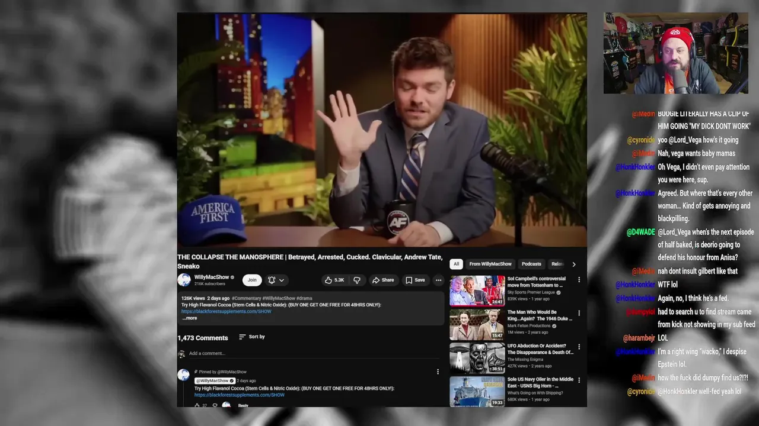Click the #drama hashtag

pyautogui.click(x=304, y=298)
